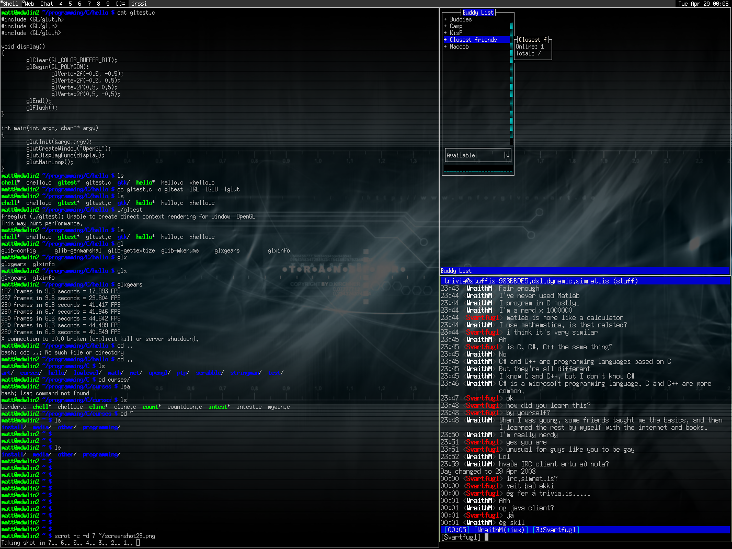The width and height of the screenshot is (732, 549).
Task: Click the irssi window title in the bar
Action: pyautogui.click(x=139, y=4)
